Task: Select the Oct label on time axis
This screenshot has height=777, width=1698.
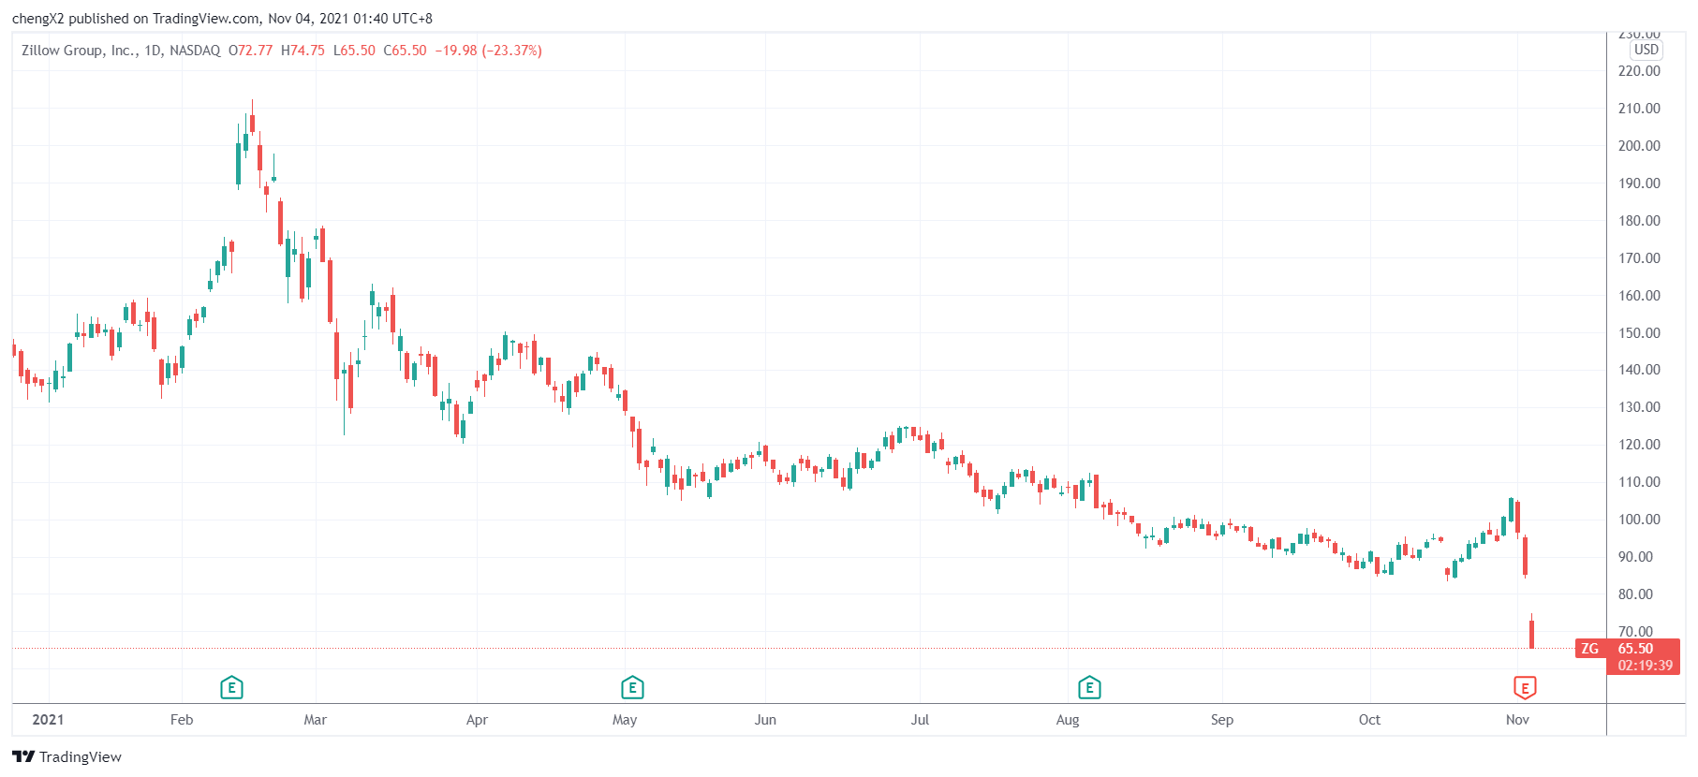Action: tap(1369, 720)
